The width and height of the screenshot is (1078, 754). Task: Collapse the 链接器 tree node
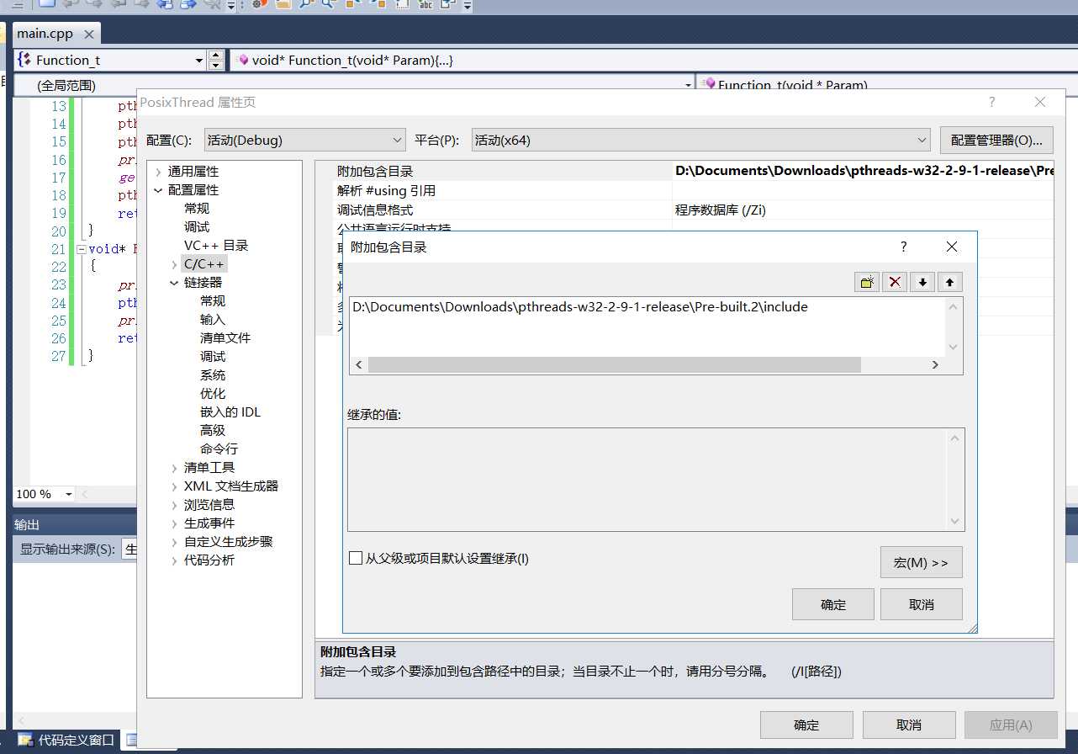tap(174, 283)
